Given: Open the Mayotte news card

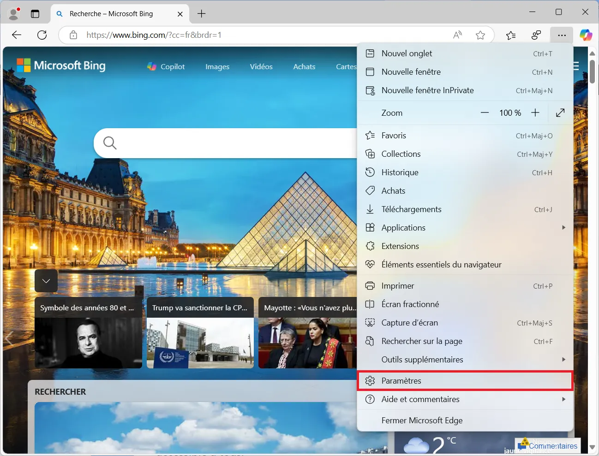Looking at the screenshot, I should [307, 333].
